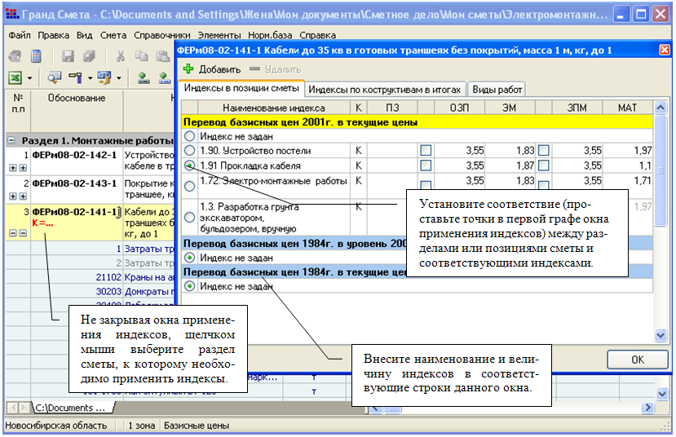Toggle the ЗПМ checkbox in the 1.90 row

coord(544,150)
